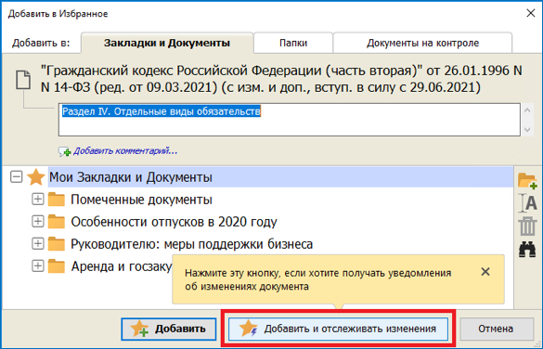Click the document page icon beside the code title
Viewport: 543px width, 349px height.
23,80
